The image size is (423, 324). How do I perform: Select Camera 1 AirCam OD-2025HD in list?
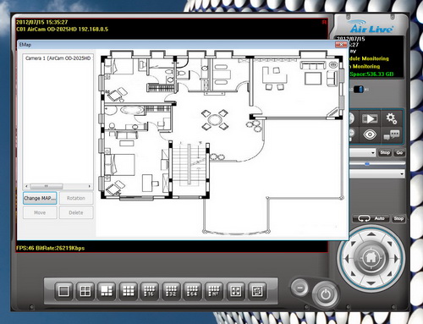click(58, 58)
